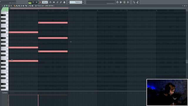This screenshot has width=188, height=106.
Task: Open the Stamp chord selector
Action: [9, 6]
